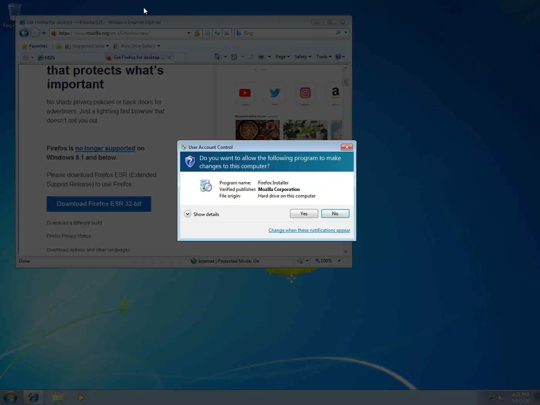This screenshot has width=540, height=405.
Task: Click the plants thumbnail image
Action: click(305, 130)
